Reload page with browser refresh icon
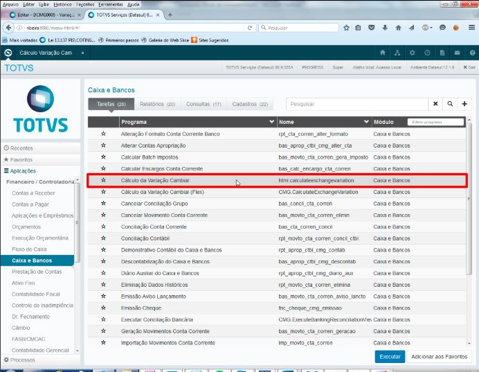Viewport: 479px width, 372px height. 250,28
